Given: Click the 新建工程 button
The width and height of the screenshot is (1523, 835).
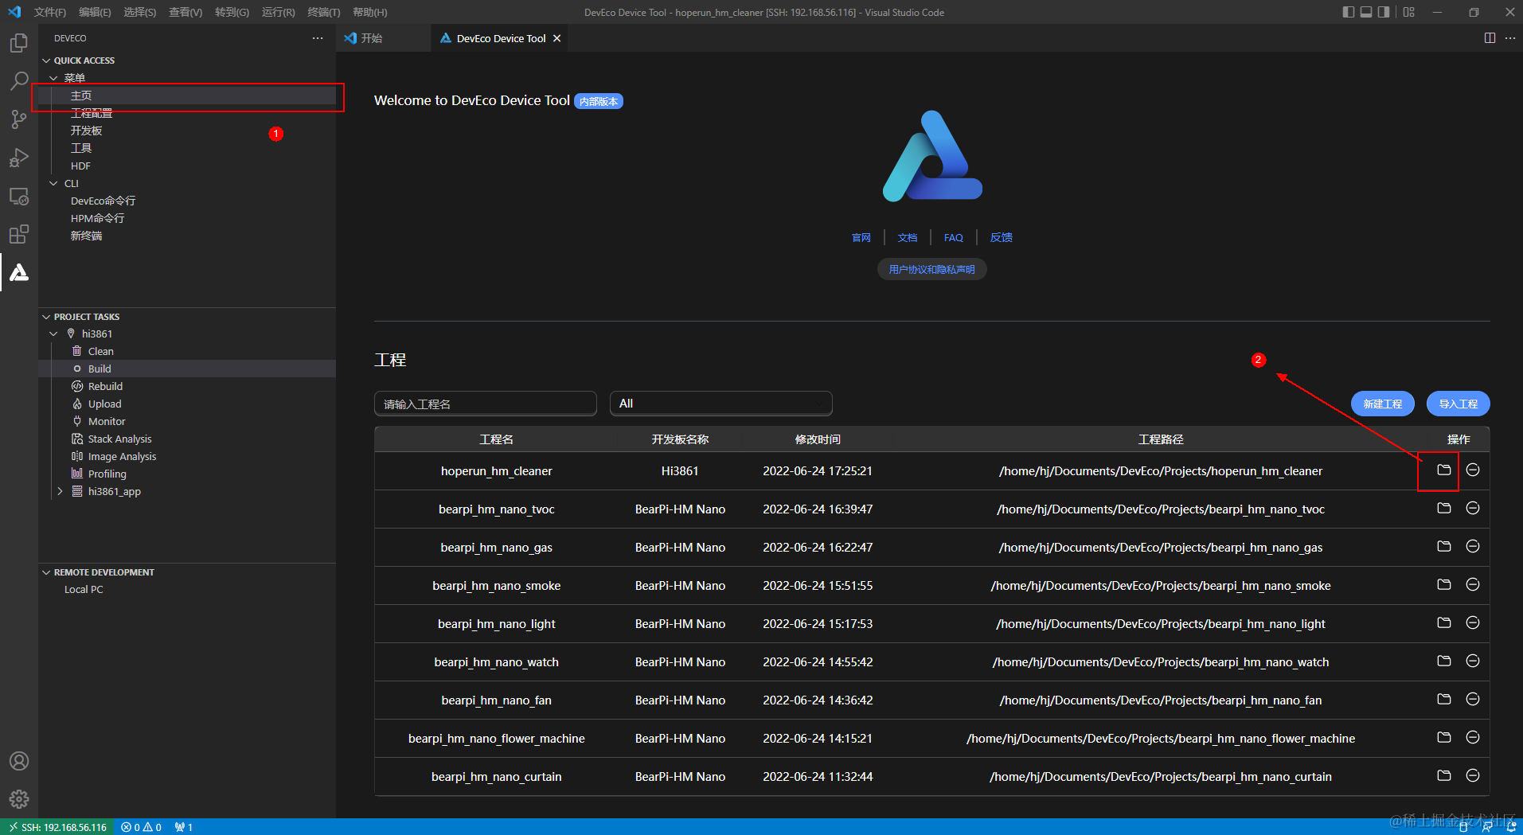Looking at the screenshot, I should pyautogui.click(x=1383, y=404).
